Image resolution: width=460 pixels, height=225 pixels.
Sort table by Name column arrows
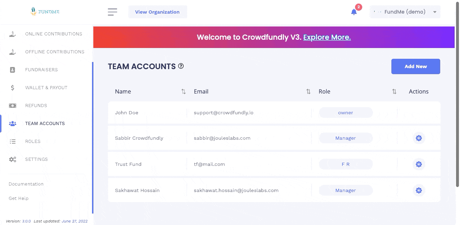click(184, 91)
